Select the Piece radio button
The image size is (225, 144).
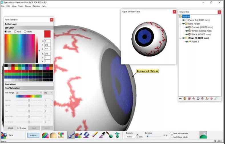(15, 32)
